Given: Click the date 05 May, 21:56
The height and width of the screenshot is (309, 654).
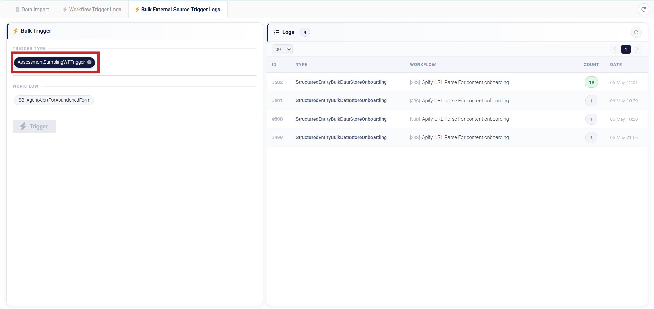Looking at the screenshot, I should 624,138.
